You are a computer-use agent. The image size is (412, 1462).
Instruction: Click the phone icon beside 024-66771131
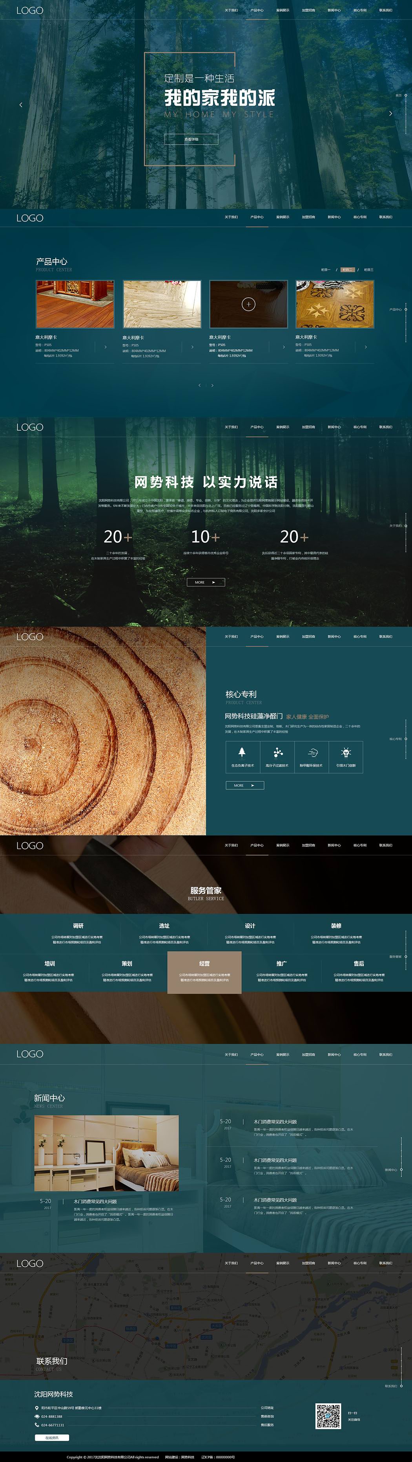(37, 1425)
